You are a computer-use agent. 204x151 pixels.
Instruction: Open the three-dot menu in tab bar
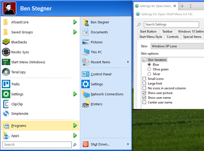191,6
